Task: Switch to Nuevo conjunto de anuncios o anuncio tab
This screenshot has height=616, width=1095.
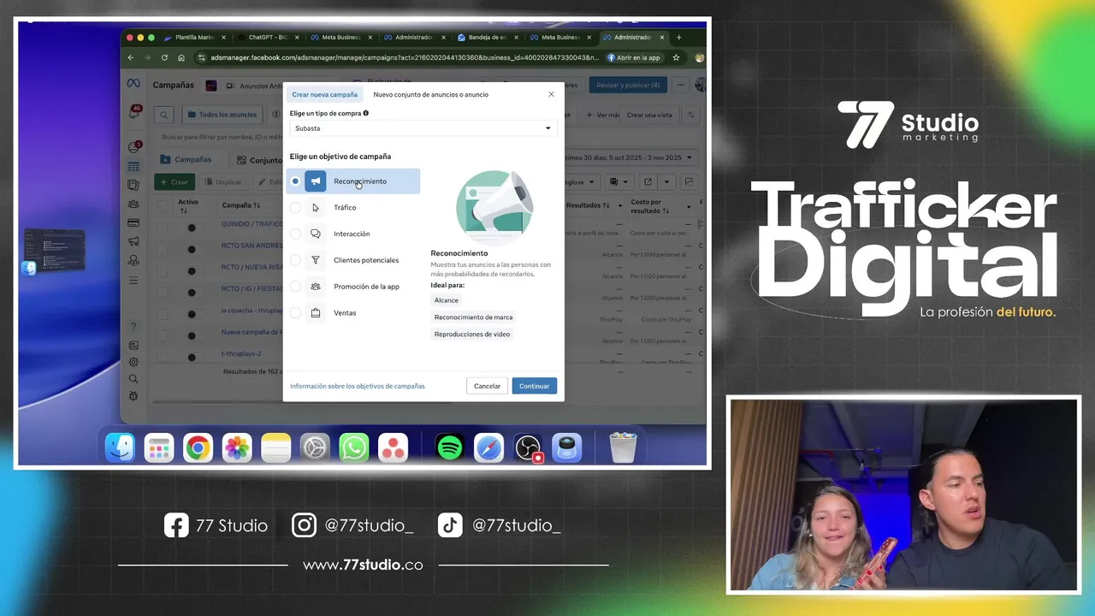Action: [x=431, y=94]
